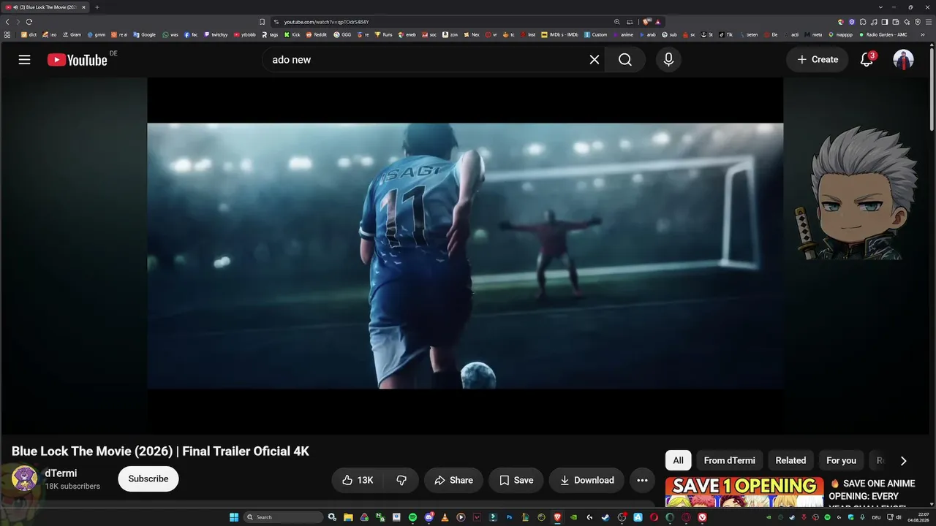
Task: Open Steam from the taskbar
Action: click(605, 517)
